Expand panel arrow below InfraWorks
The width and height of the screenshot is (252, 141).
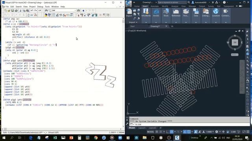tap(146, 22)
